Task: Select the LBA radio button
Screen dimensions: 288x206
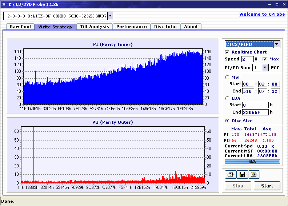Action: 227,98
